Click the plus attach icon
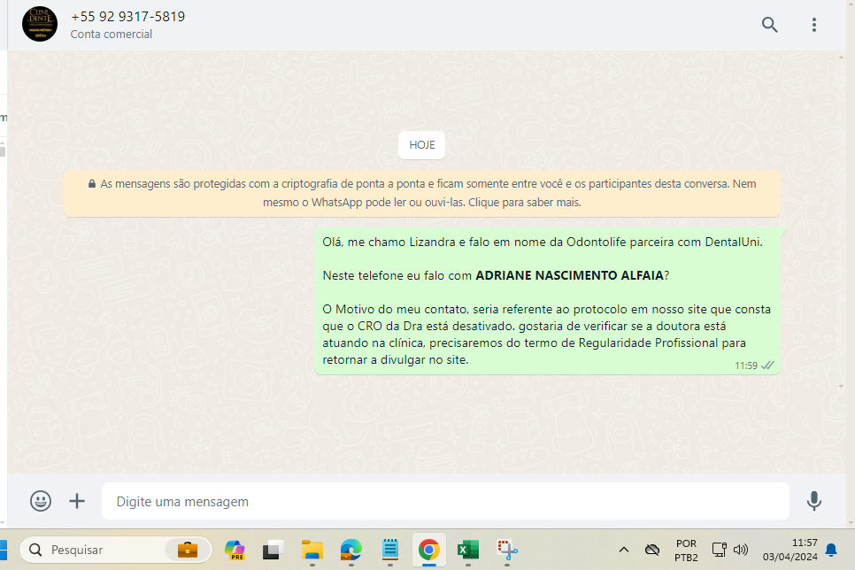This screenshot has height=570, width=855. point(77,501)
